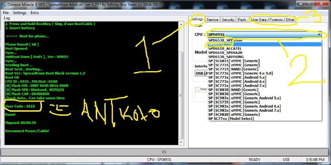Image resolution: width=331 pixels, height=165 pixels.
Task: Select SP [SC8830] NAND [Generic] option
Action: (265, 90)
